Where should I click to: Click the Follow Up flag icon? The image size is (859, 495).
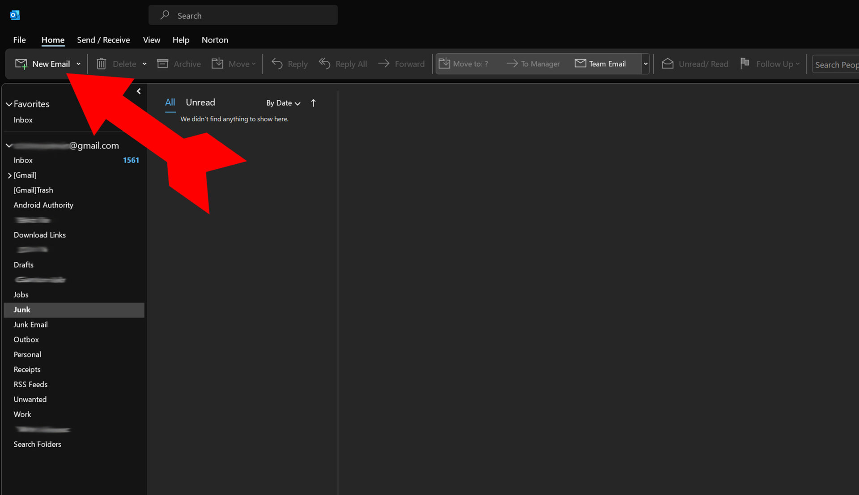pyautogui.click(x=744, y=64)
